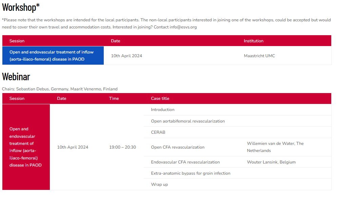Select the CERAB case title
The height and width of the screenshot is (197, 337).
pos(158,132)
